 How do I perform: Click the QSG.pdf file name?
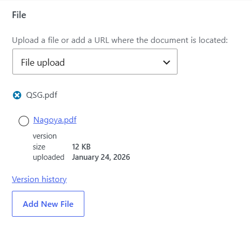tap(41, 95)
